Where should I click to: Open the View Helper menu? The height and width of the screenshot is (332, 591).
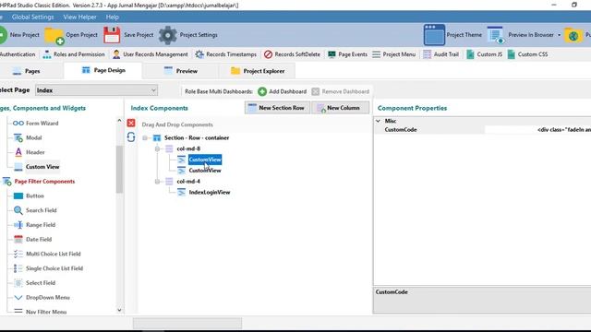(x=80, y=17)
